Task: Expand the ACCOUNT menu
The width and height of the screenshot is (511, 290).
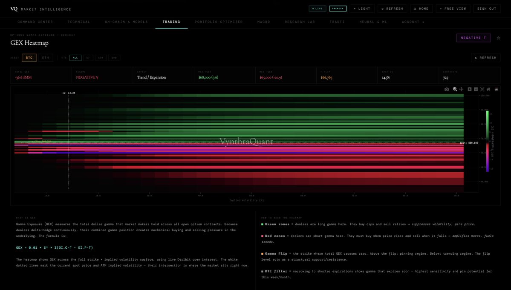Action: pyautogui.click(x=413, y=22)
